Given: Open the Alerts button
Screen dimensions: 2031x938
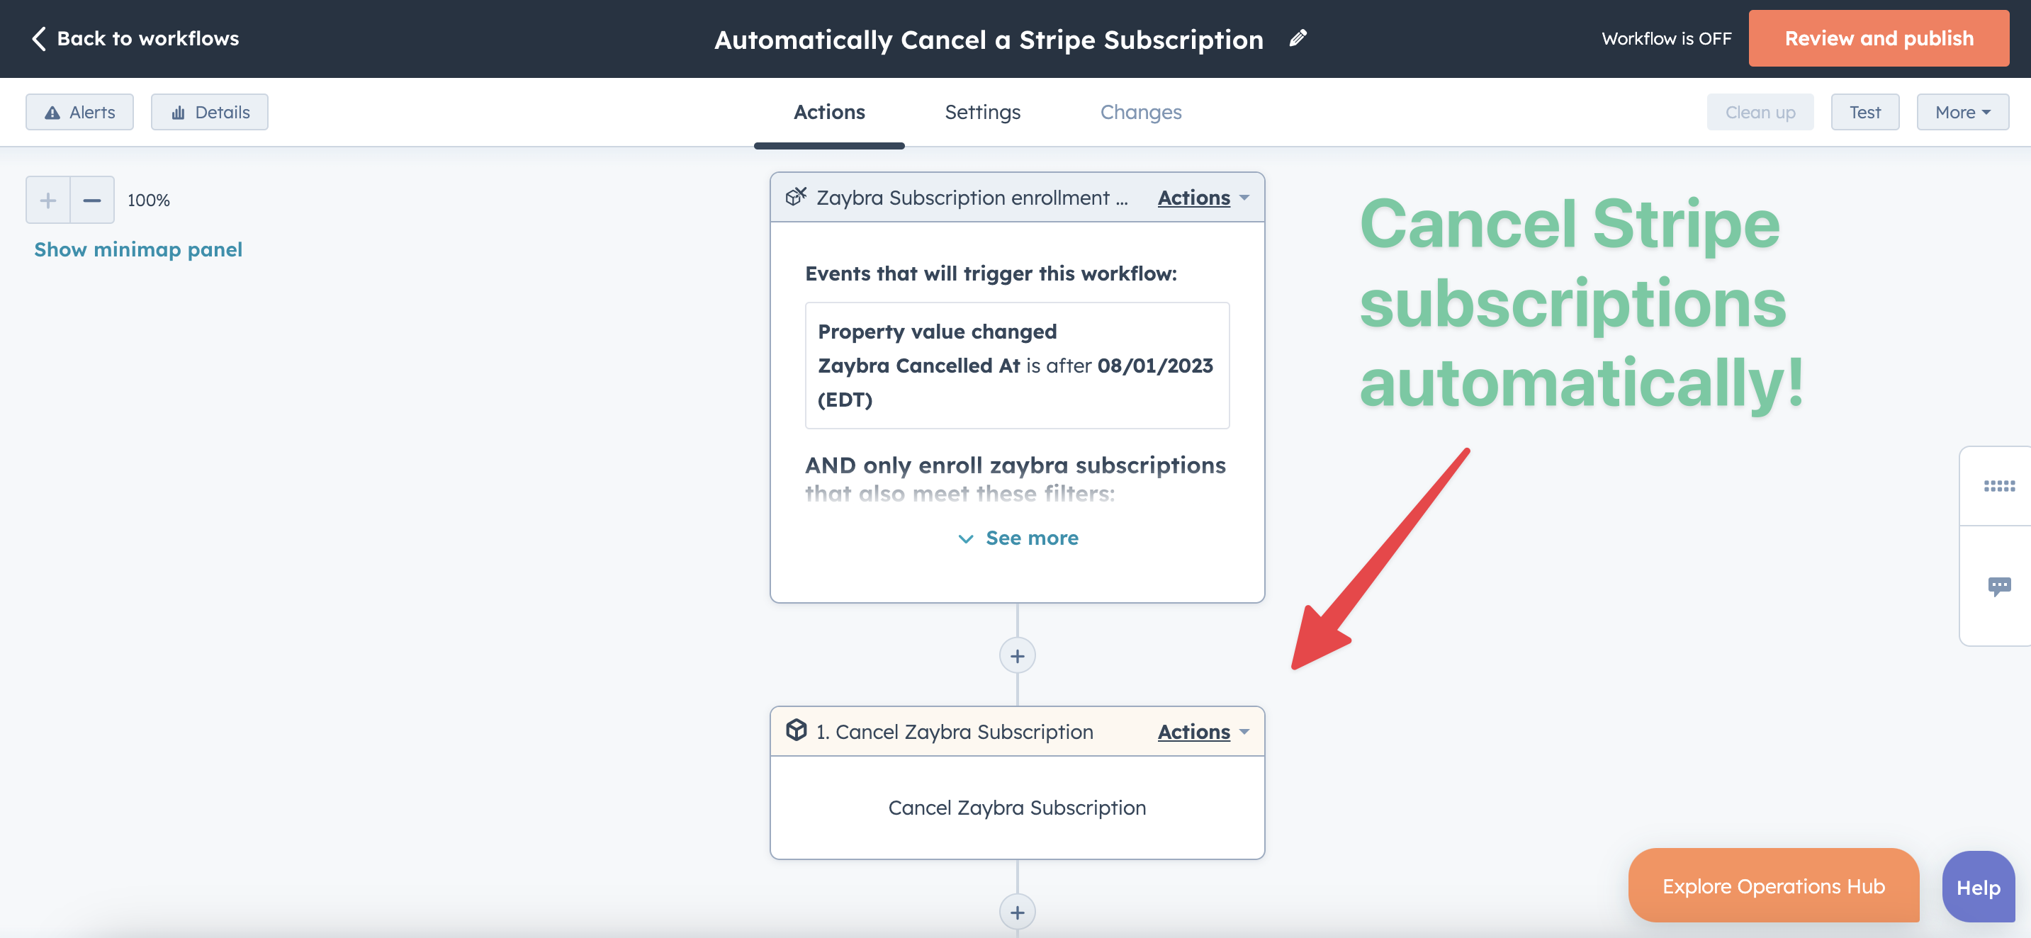Looking at the screenshot, I should click(79, 112).
